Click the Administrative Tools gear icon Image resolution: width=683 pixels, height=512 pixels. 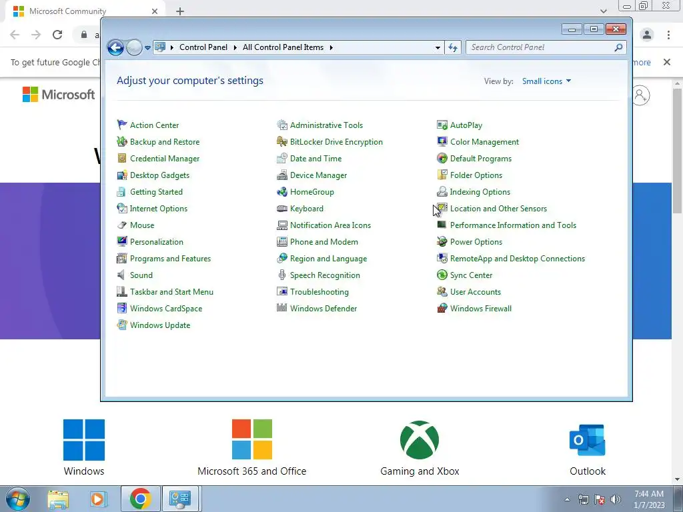282,125
